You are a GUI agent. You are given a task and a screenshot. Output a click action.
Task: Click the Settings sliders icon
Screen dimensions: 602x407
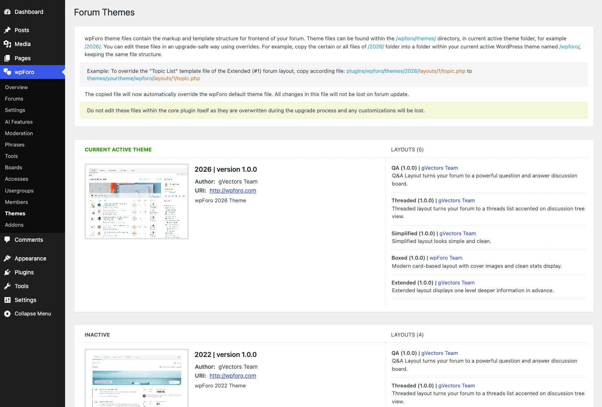7,300
